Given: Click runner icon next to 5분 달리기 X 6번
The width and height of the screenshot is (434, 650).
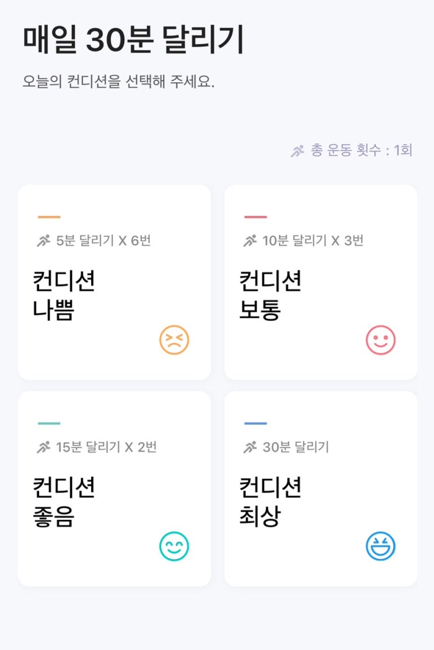Looking at the screenshot, I should (x=44, y=240).
